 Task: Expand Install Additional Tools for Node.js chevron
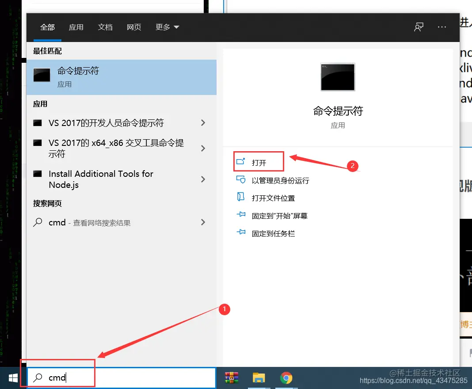point(203,179)
